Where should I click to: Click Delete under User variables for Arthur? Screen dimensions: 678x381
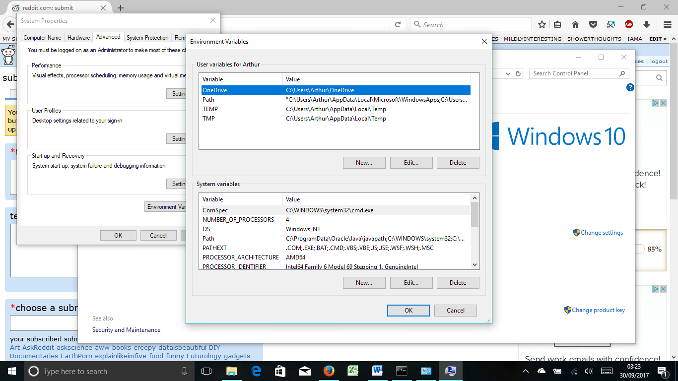coord(458,163)
